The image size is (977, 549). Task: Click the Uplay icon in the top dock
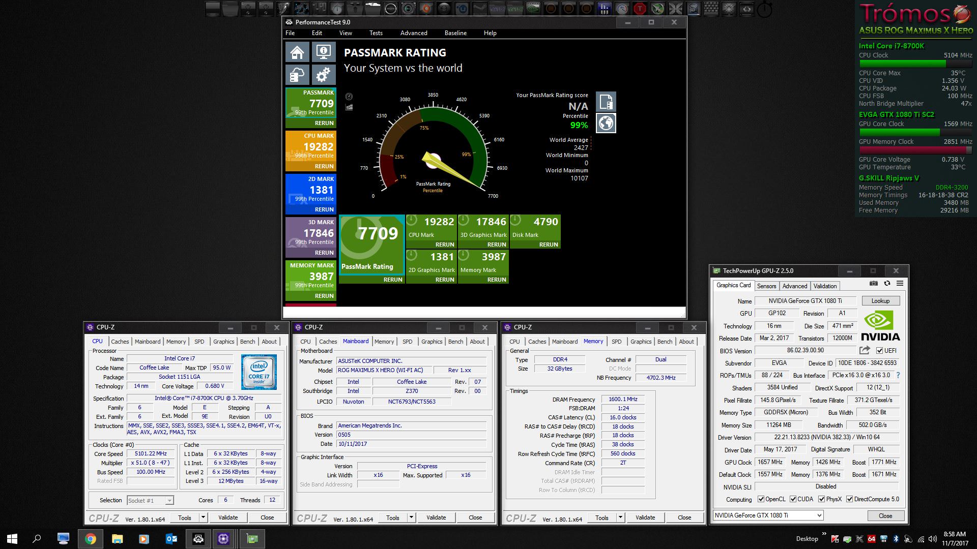[x=462, y=8]
